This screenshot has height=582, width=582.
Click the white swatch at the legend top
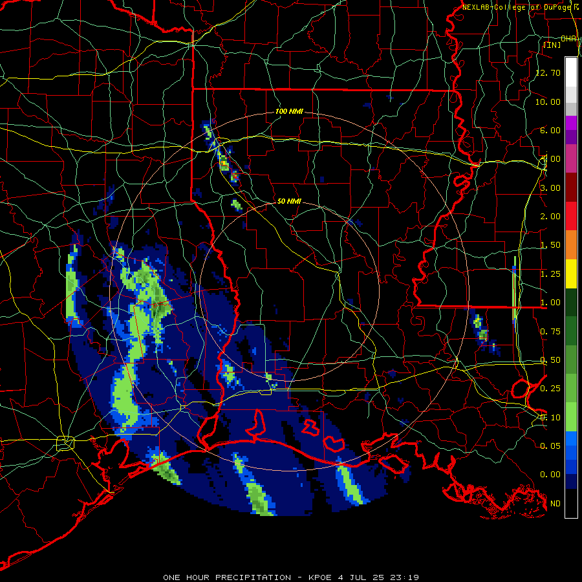(571, 72)
